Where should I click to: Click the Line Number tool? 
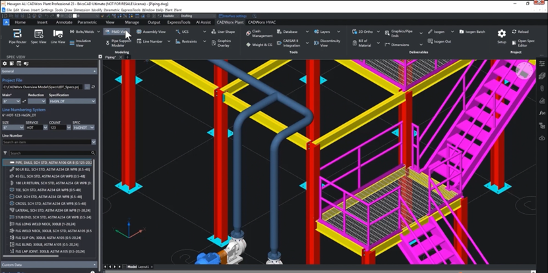[x=150, y=41]
